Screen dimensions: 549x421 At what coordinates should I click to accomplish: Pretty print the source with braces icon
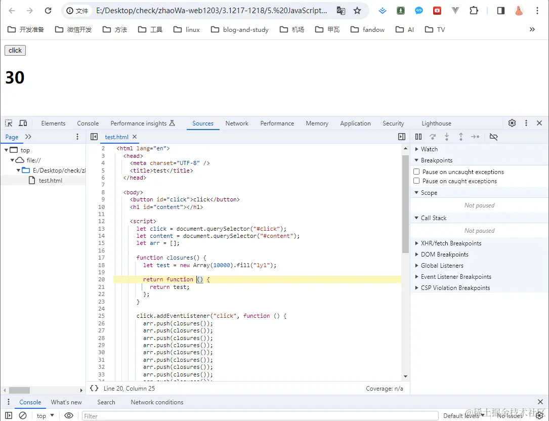pyautogui.click(x=94, y=388)
